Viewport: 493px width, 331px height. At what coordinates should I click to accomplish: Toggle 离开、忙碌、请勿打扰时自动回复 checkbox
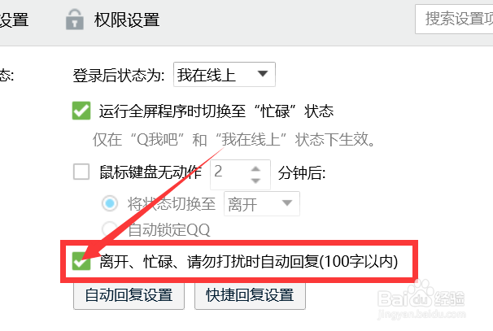click(x=81, y=261)
